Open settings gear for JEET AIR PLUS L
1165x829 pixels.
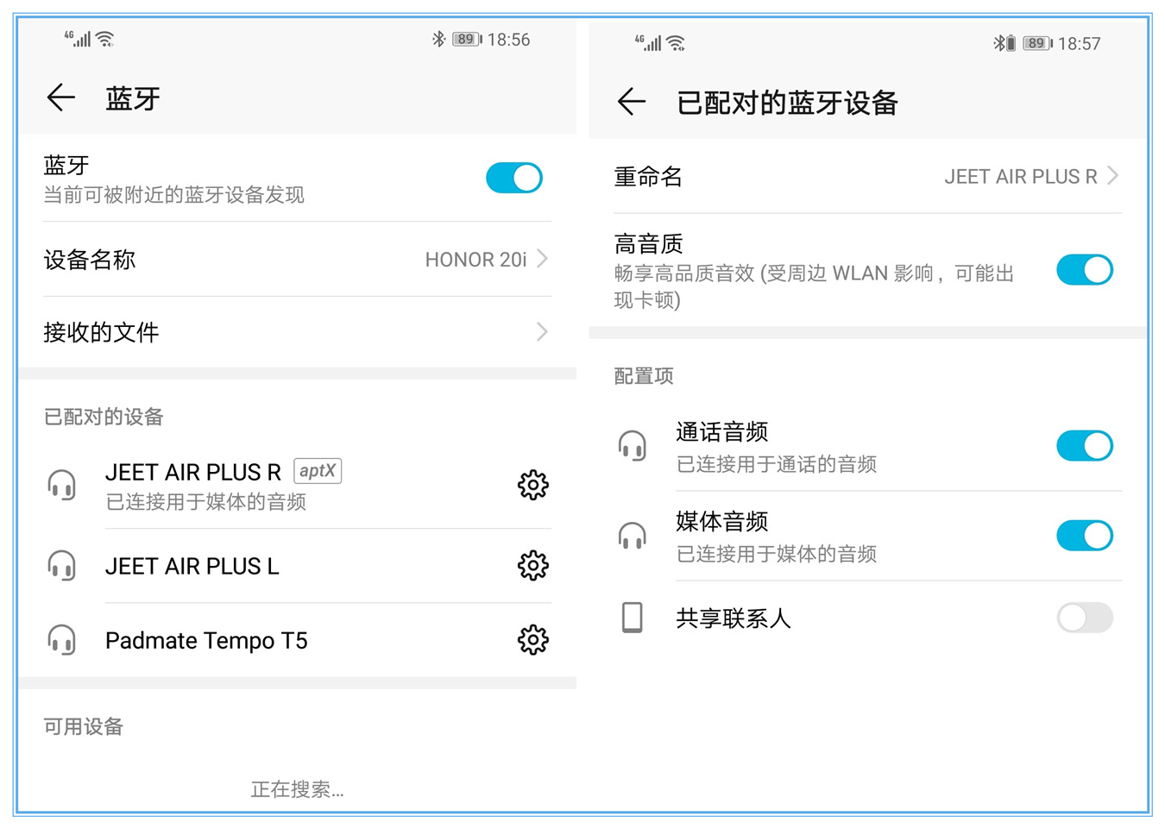click(x=532, y=565)
